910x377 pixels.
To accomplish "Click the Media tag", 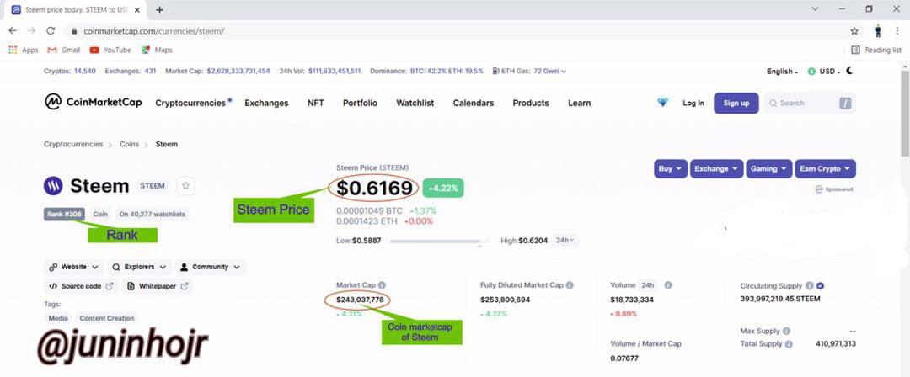I will tap(58, 318).
